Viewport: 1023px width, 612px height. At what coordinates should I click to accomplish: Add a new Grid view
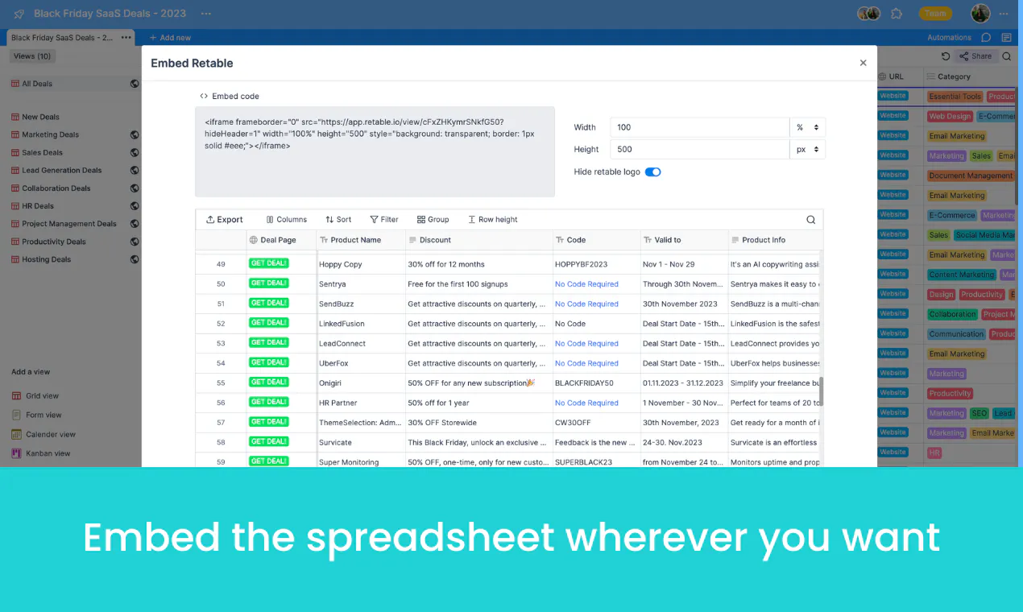(x=35, y=395)
